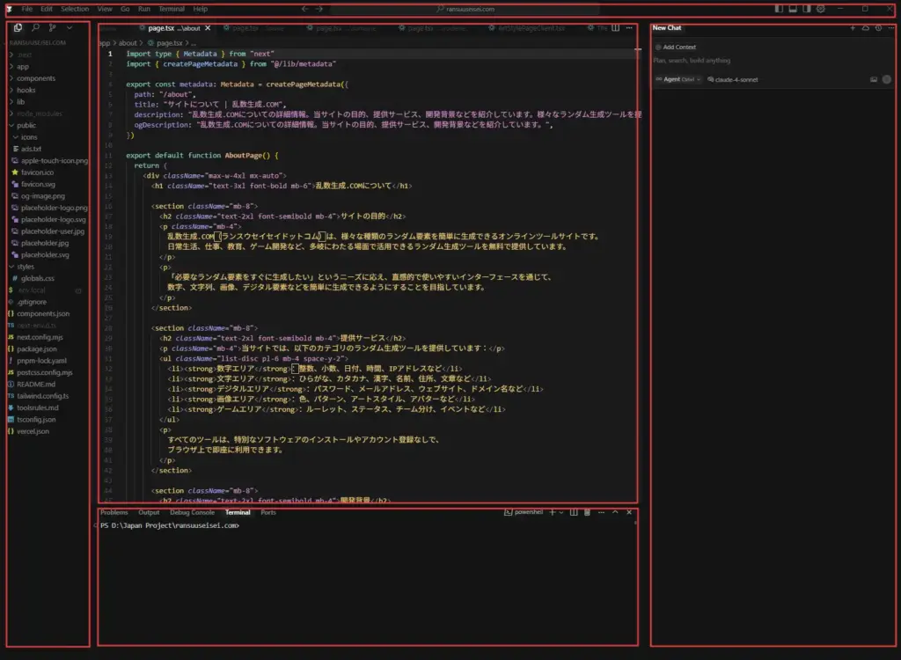The image size is (901, 660).
Task: Open the Explorer view icon
Action: 18,27
